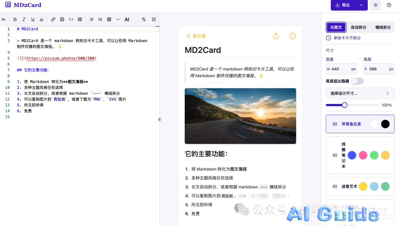
Task: Open the 选择设计尺寸 dropdown
Action: [360, 93]
